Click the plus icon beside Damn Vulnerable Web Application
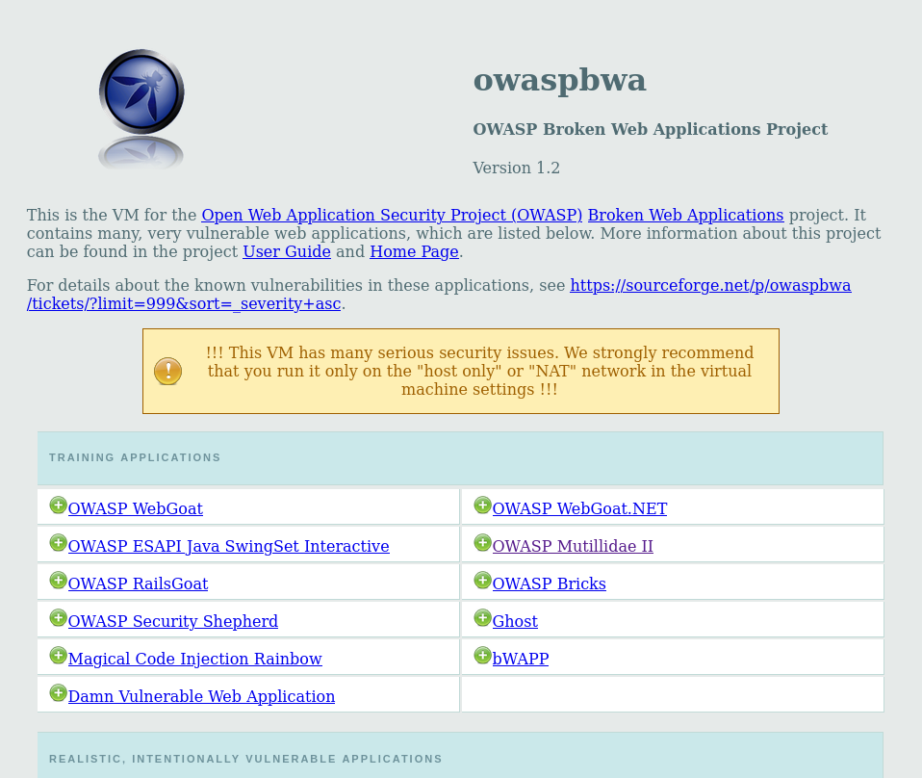The height and width of the screenshot is (778, 922). [58, 691]
